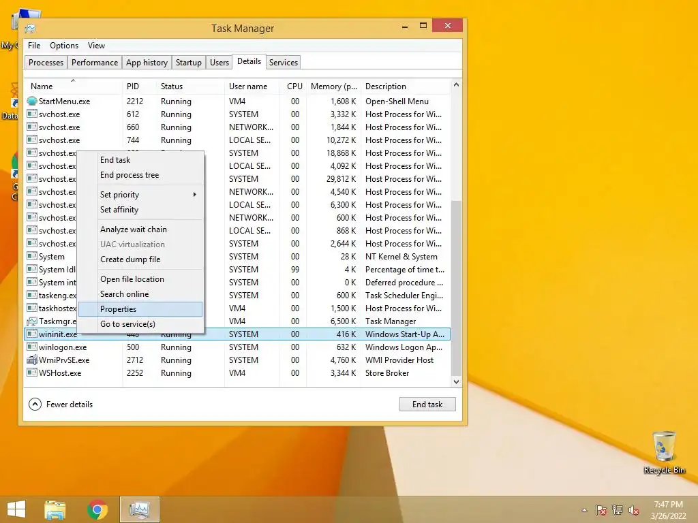Sort by the Memory column header

coord(334,86)
